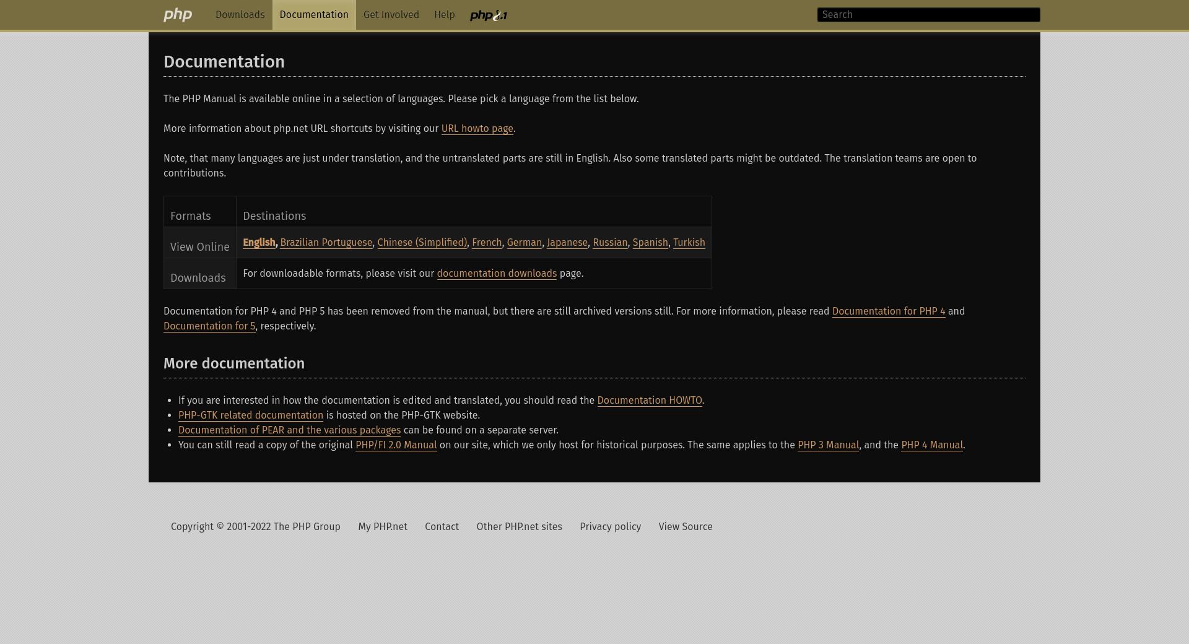Open the PHP 3 Manual link
The width and height of the screenshot is (1189, 644).
coord(828,445)
